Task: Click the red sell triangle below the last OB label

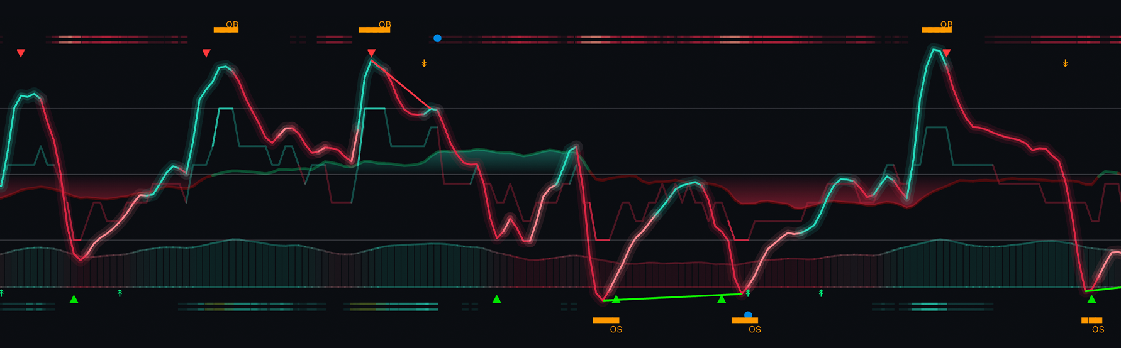Action: (947, 53)
